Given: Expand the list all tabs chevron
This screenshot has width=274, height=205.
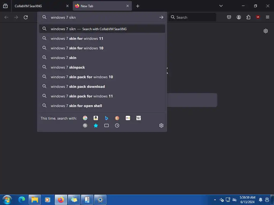Looking at the screenshot, I should click(221, 6).
